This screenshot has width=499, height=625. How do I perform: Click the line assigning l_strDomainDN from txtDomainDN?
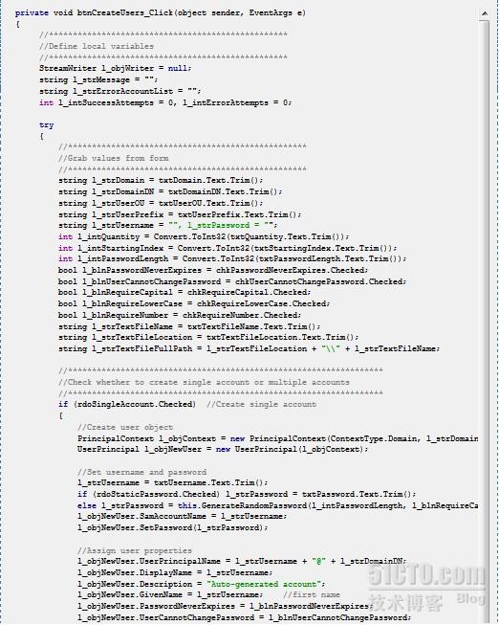(x=170, y=191)
